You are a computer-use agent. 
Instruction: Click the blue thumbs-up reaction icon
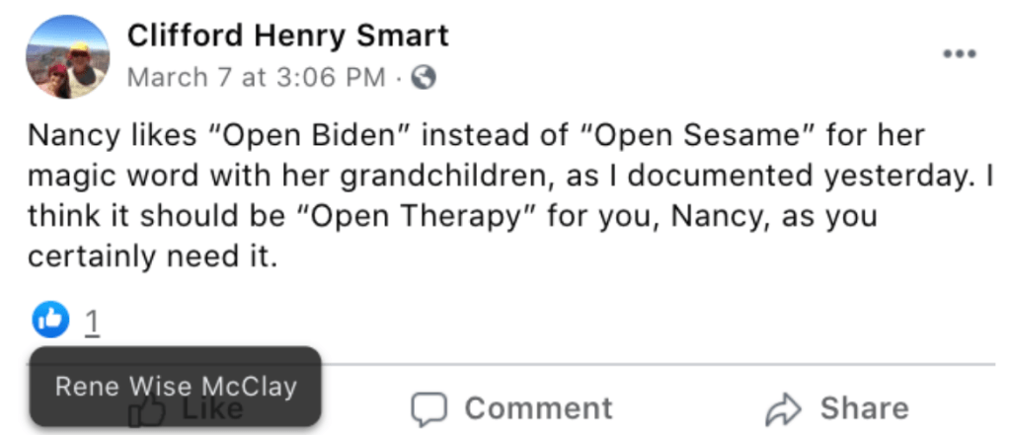[x=50, y=318]
